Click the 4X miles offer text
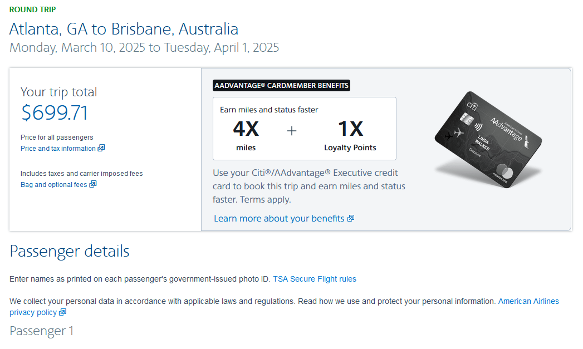This screenshot has height=349, width=583. [x=246, y=135]
